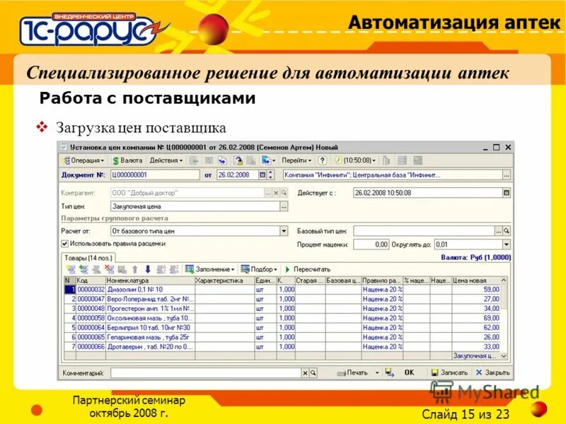
Task: Click the move row down arrow icon
Action: (147, 269)
